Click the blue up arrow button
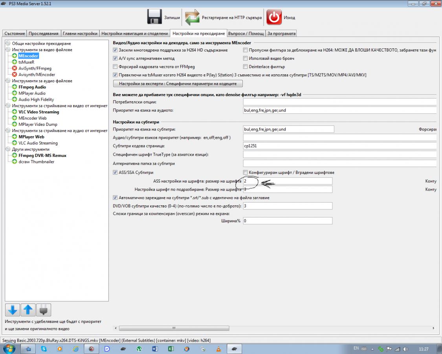Image resolution: width=442 pixels, height=354 pixels. [28, 310]
